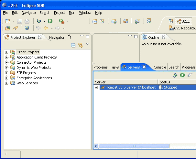Toggle Link with Editor in Project Explorer

tap(81, 45)
